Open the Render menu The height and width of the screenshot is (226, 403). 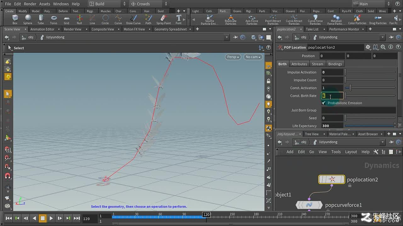click(30, 4)
